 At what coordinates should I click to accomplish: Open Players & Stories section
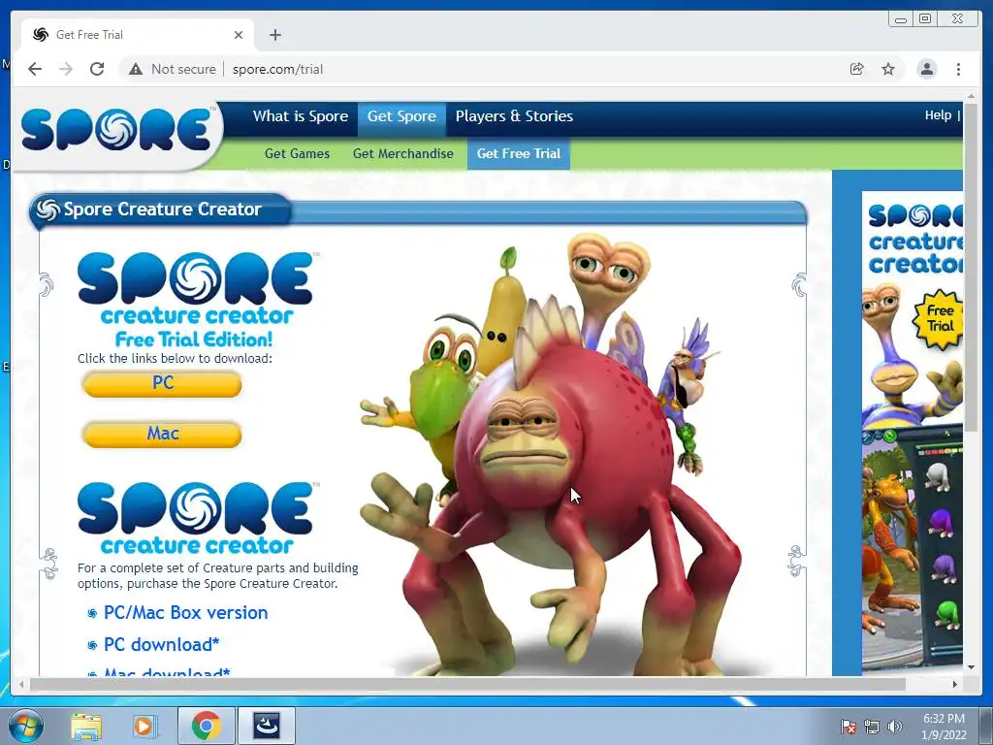point(514,116)
